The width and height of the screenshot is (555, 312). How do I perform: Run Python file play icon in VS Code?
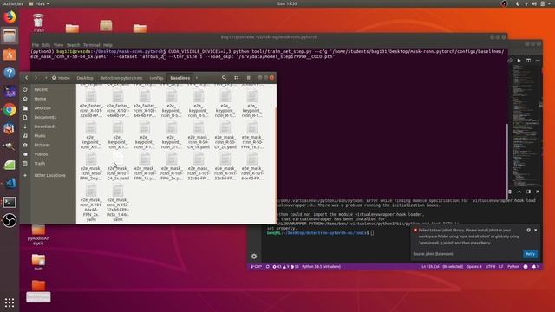tap(519, 61)
